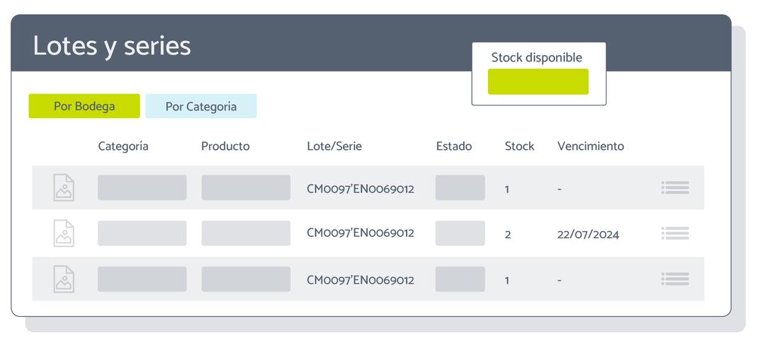765x341 pixels.
Task: Switch to the Por Categoría tab
Action: click(201, 106)
